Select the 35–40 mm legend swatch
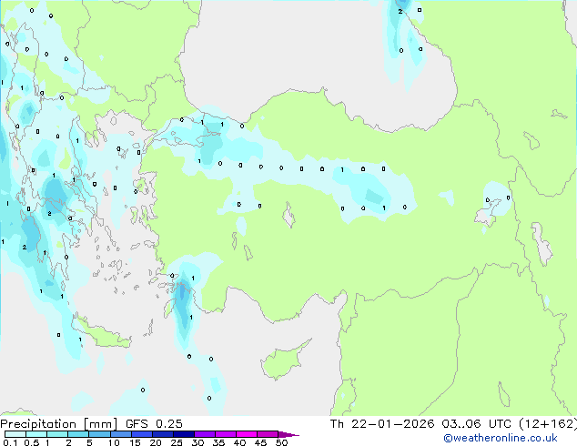577x446 pixels. pos(225,434)
